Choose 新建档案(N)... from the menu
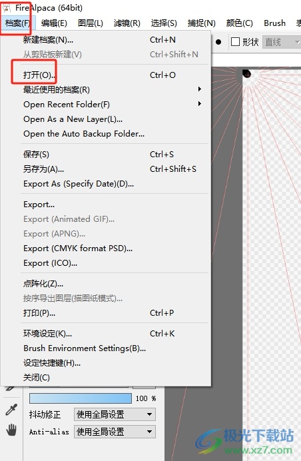This screenshot has width=301, height=461. click(x=106, y=40)
